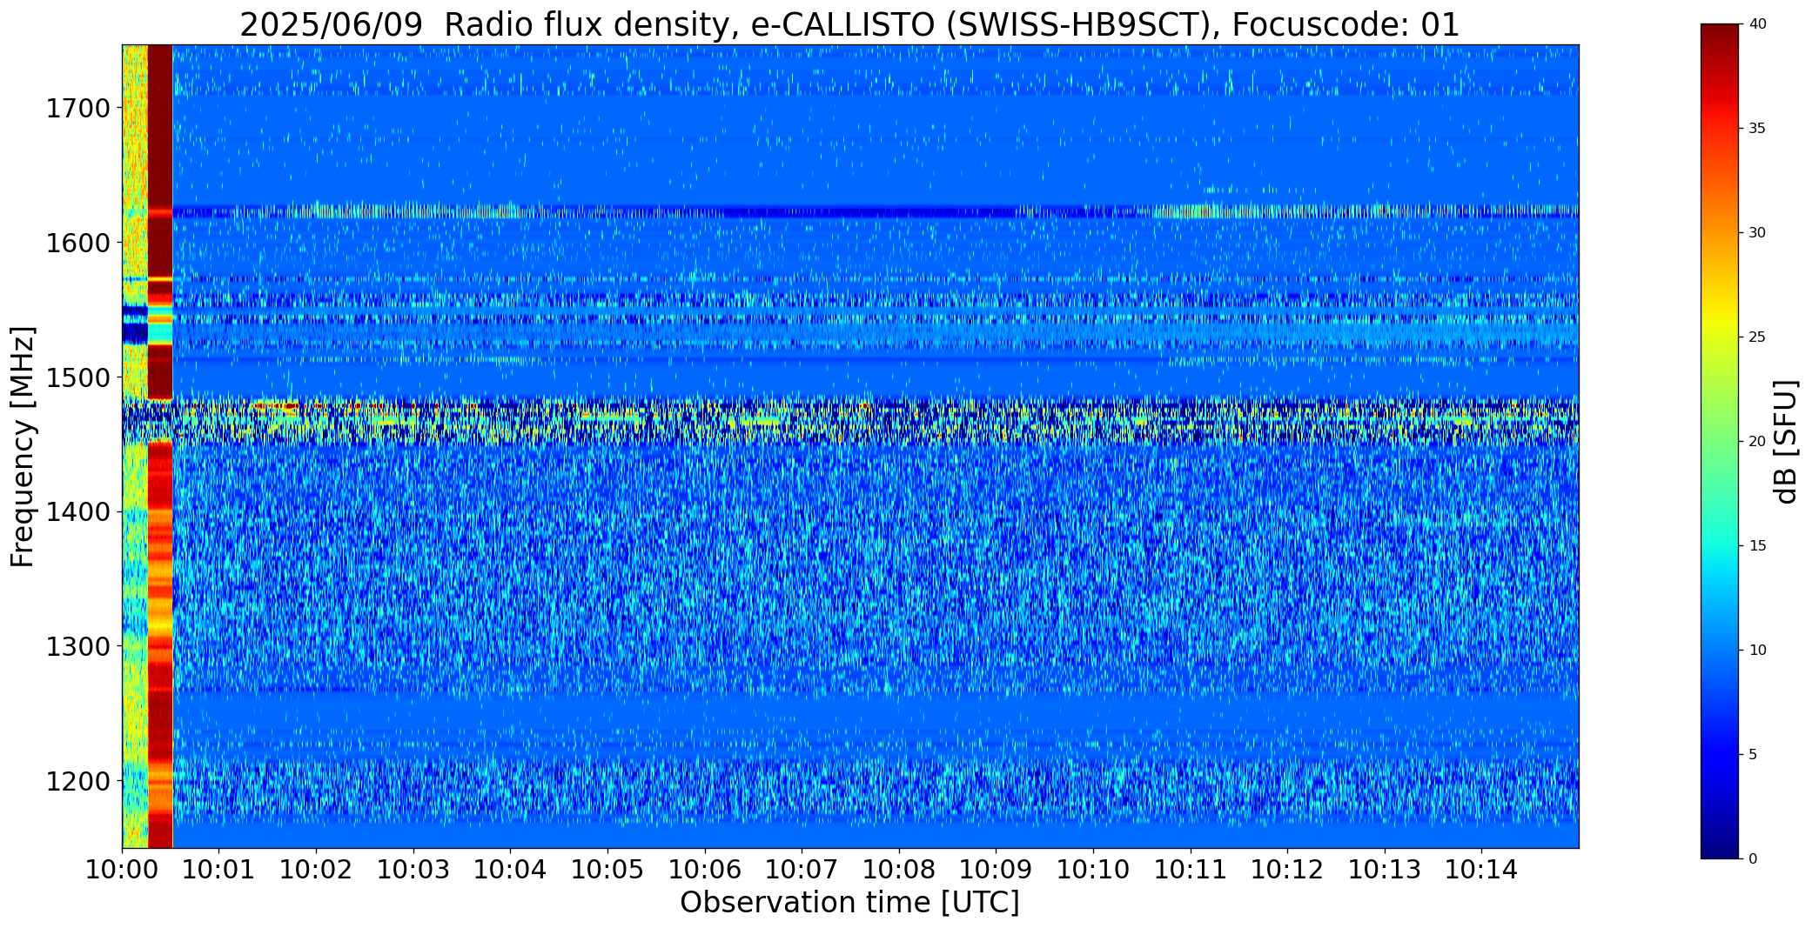
Task: Click the green middle section of colorbar
Action: coord(1721,442)
